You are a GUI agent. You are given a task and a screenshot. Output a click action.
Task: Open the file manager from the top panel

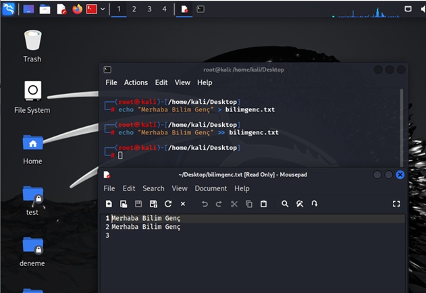click(45, 9)
